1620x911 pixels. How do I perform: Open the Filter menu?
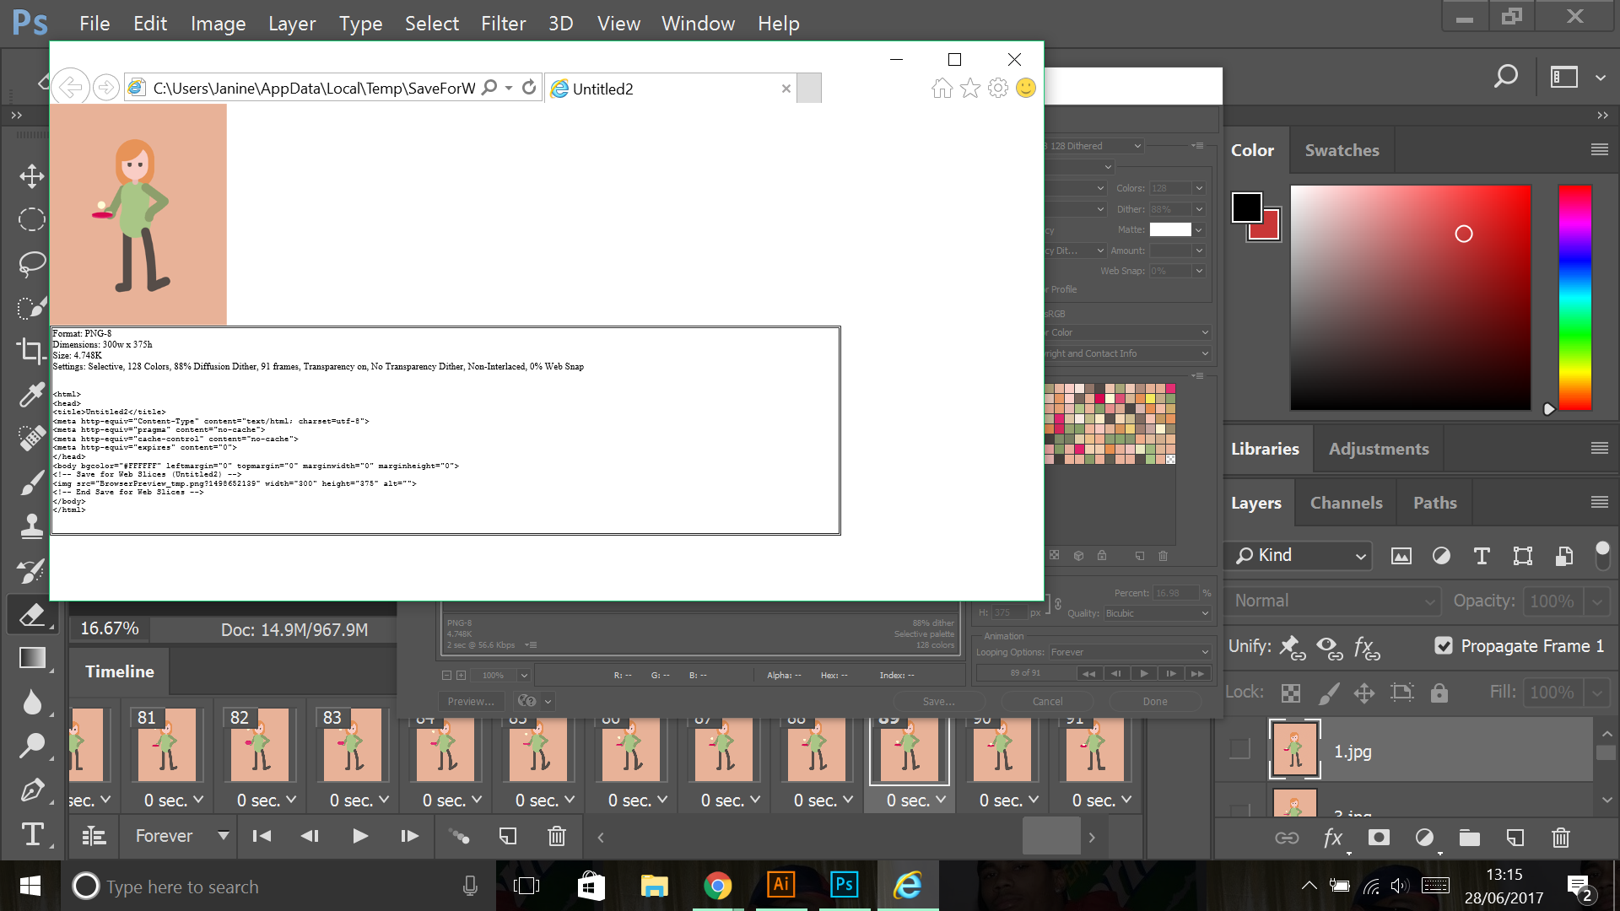tap(503, 23)
